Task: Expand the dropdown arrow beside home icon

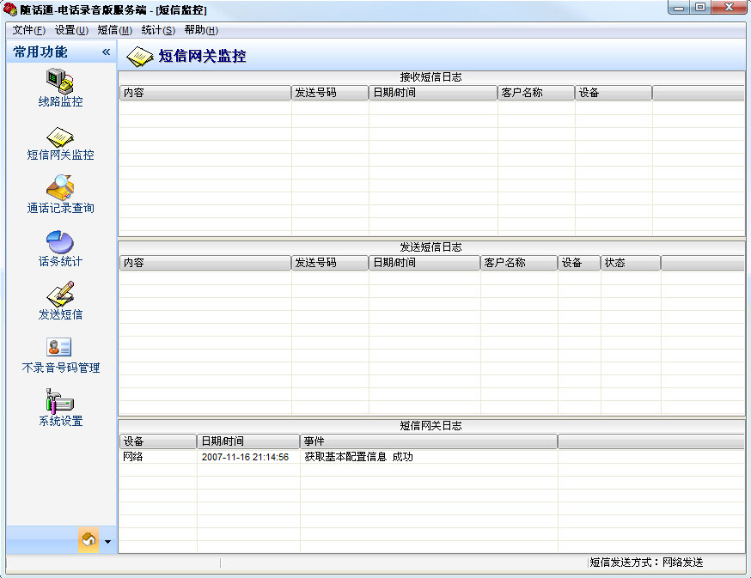Action: (107, 542)
